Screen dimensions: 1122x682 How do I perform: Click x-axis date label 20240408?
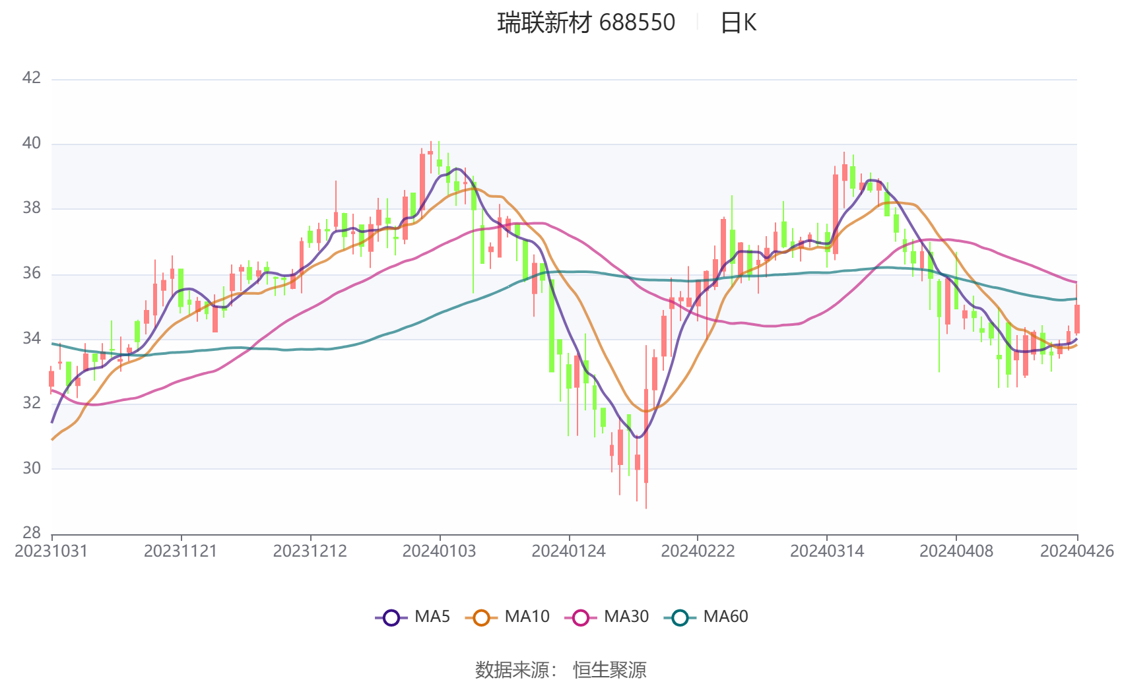(956, 551)
